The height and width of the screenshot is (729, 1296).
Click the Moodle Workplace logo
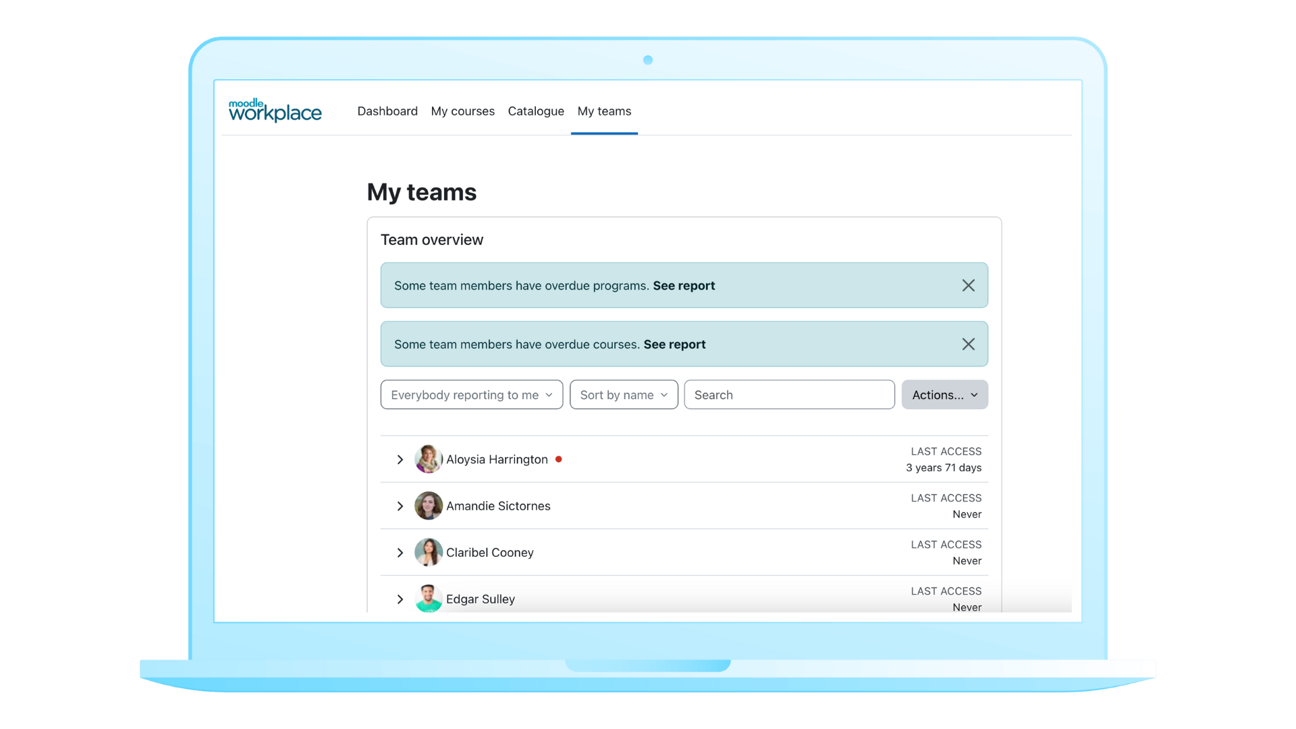point(275,111)
